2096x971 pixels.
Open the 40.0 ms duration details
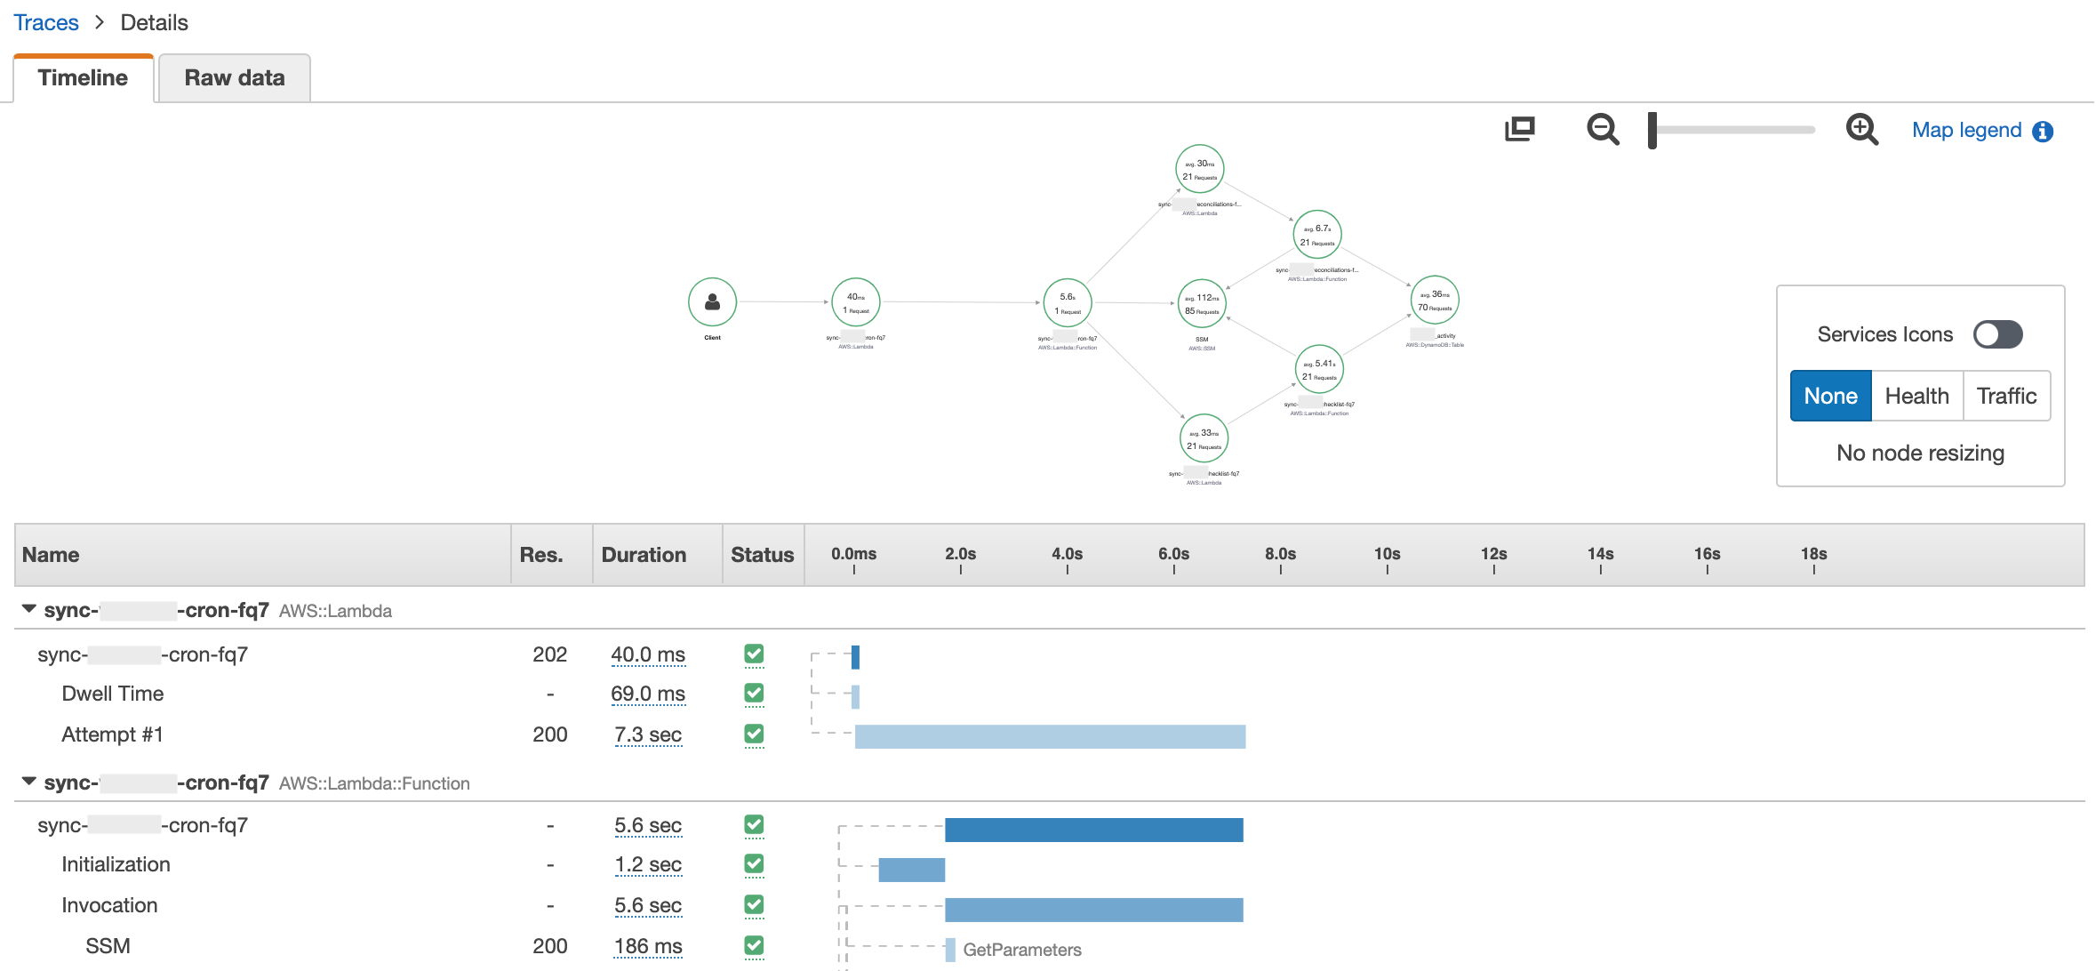[x=648, y=655]
